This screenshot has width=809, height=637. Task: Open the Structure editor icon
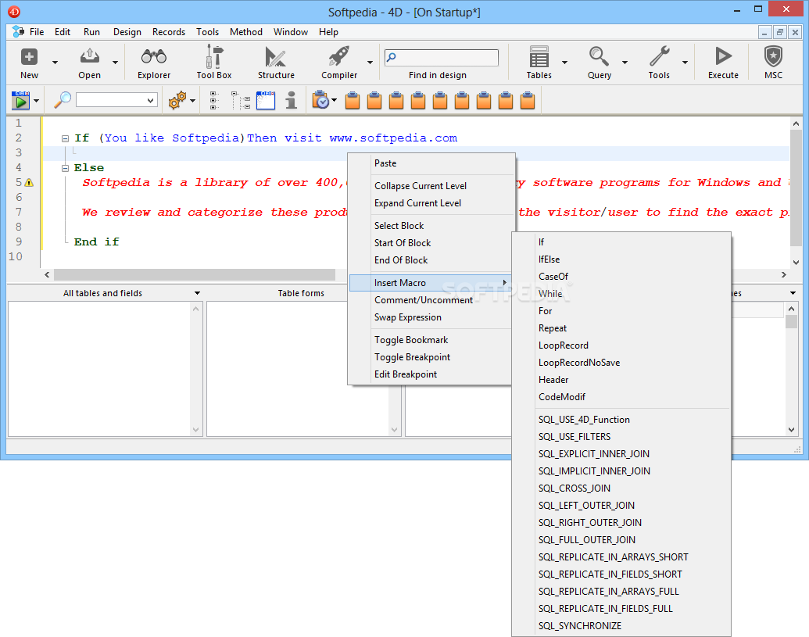[x=275, y=57]
